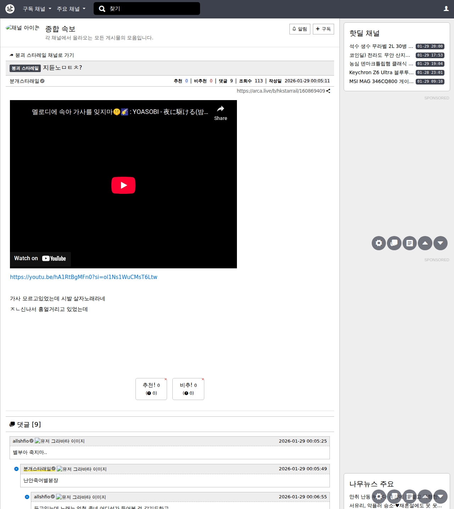Jump to comments with the upper floating speech-bubble button
Viewport: 454px width, 509px height.
pos(394,243)
